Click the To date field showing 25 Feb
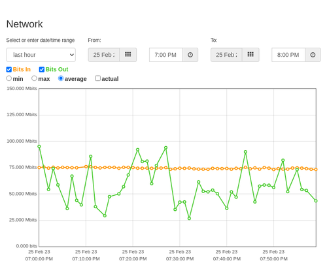 [226, 55]
